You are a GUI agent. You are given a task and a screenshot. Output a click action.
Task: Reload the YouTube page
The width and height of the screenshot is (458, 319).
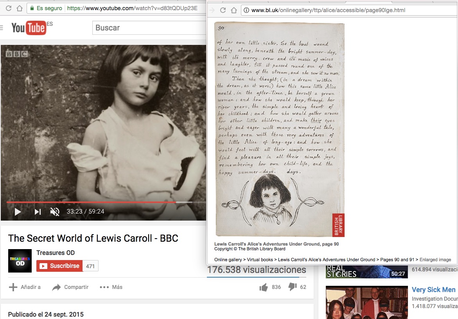[x=9, y=8]
